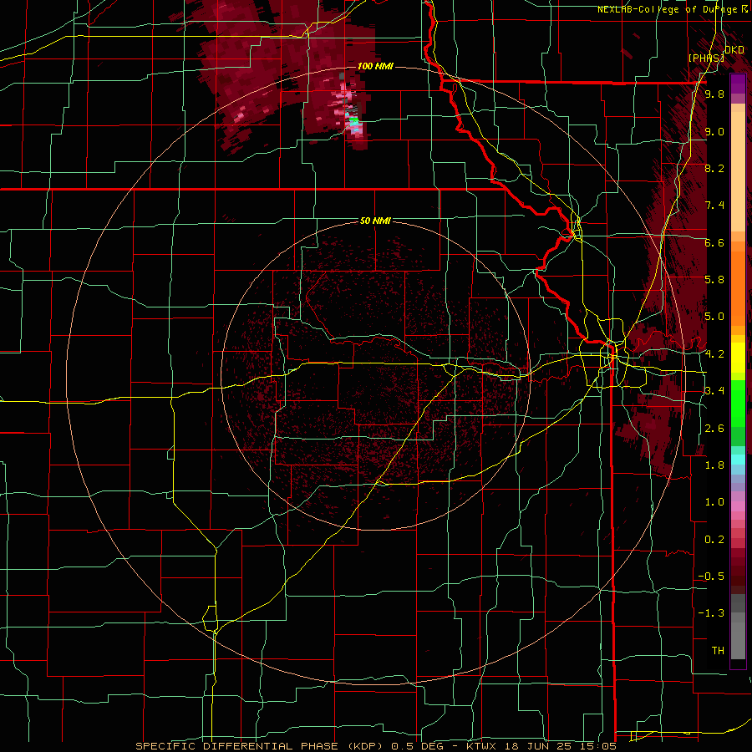The height and width of the screenshot is (752, 752).
Task: Click the cyan color bar segment
Action: 738,459
